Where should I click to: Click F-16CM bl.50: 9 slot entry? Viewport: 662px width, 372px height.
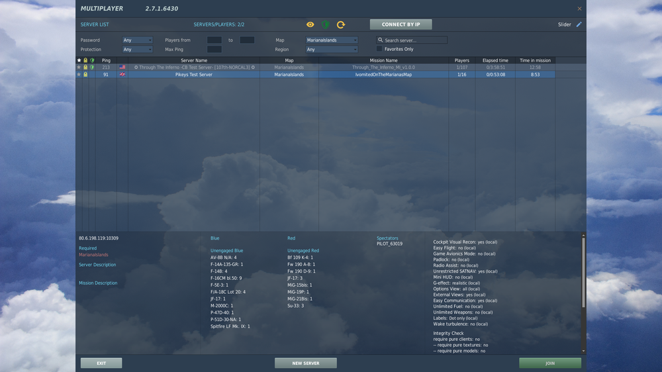click(x=226, y=278)
